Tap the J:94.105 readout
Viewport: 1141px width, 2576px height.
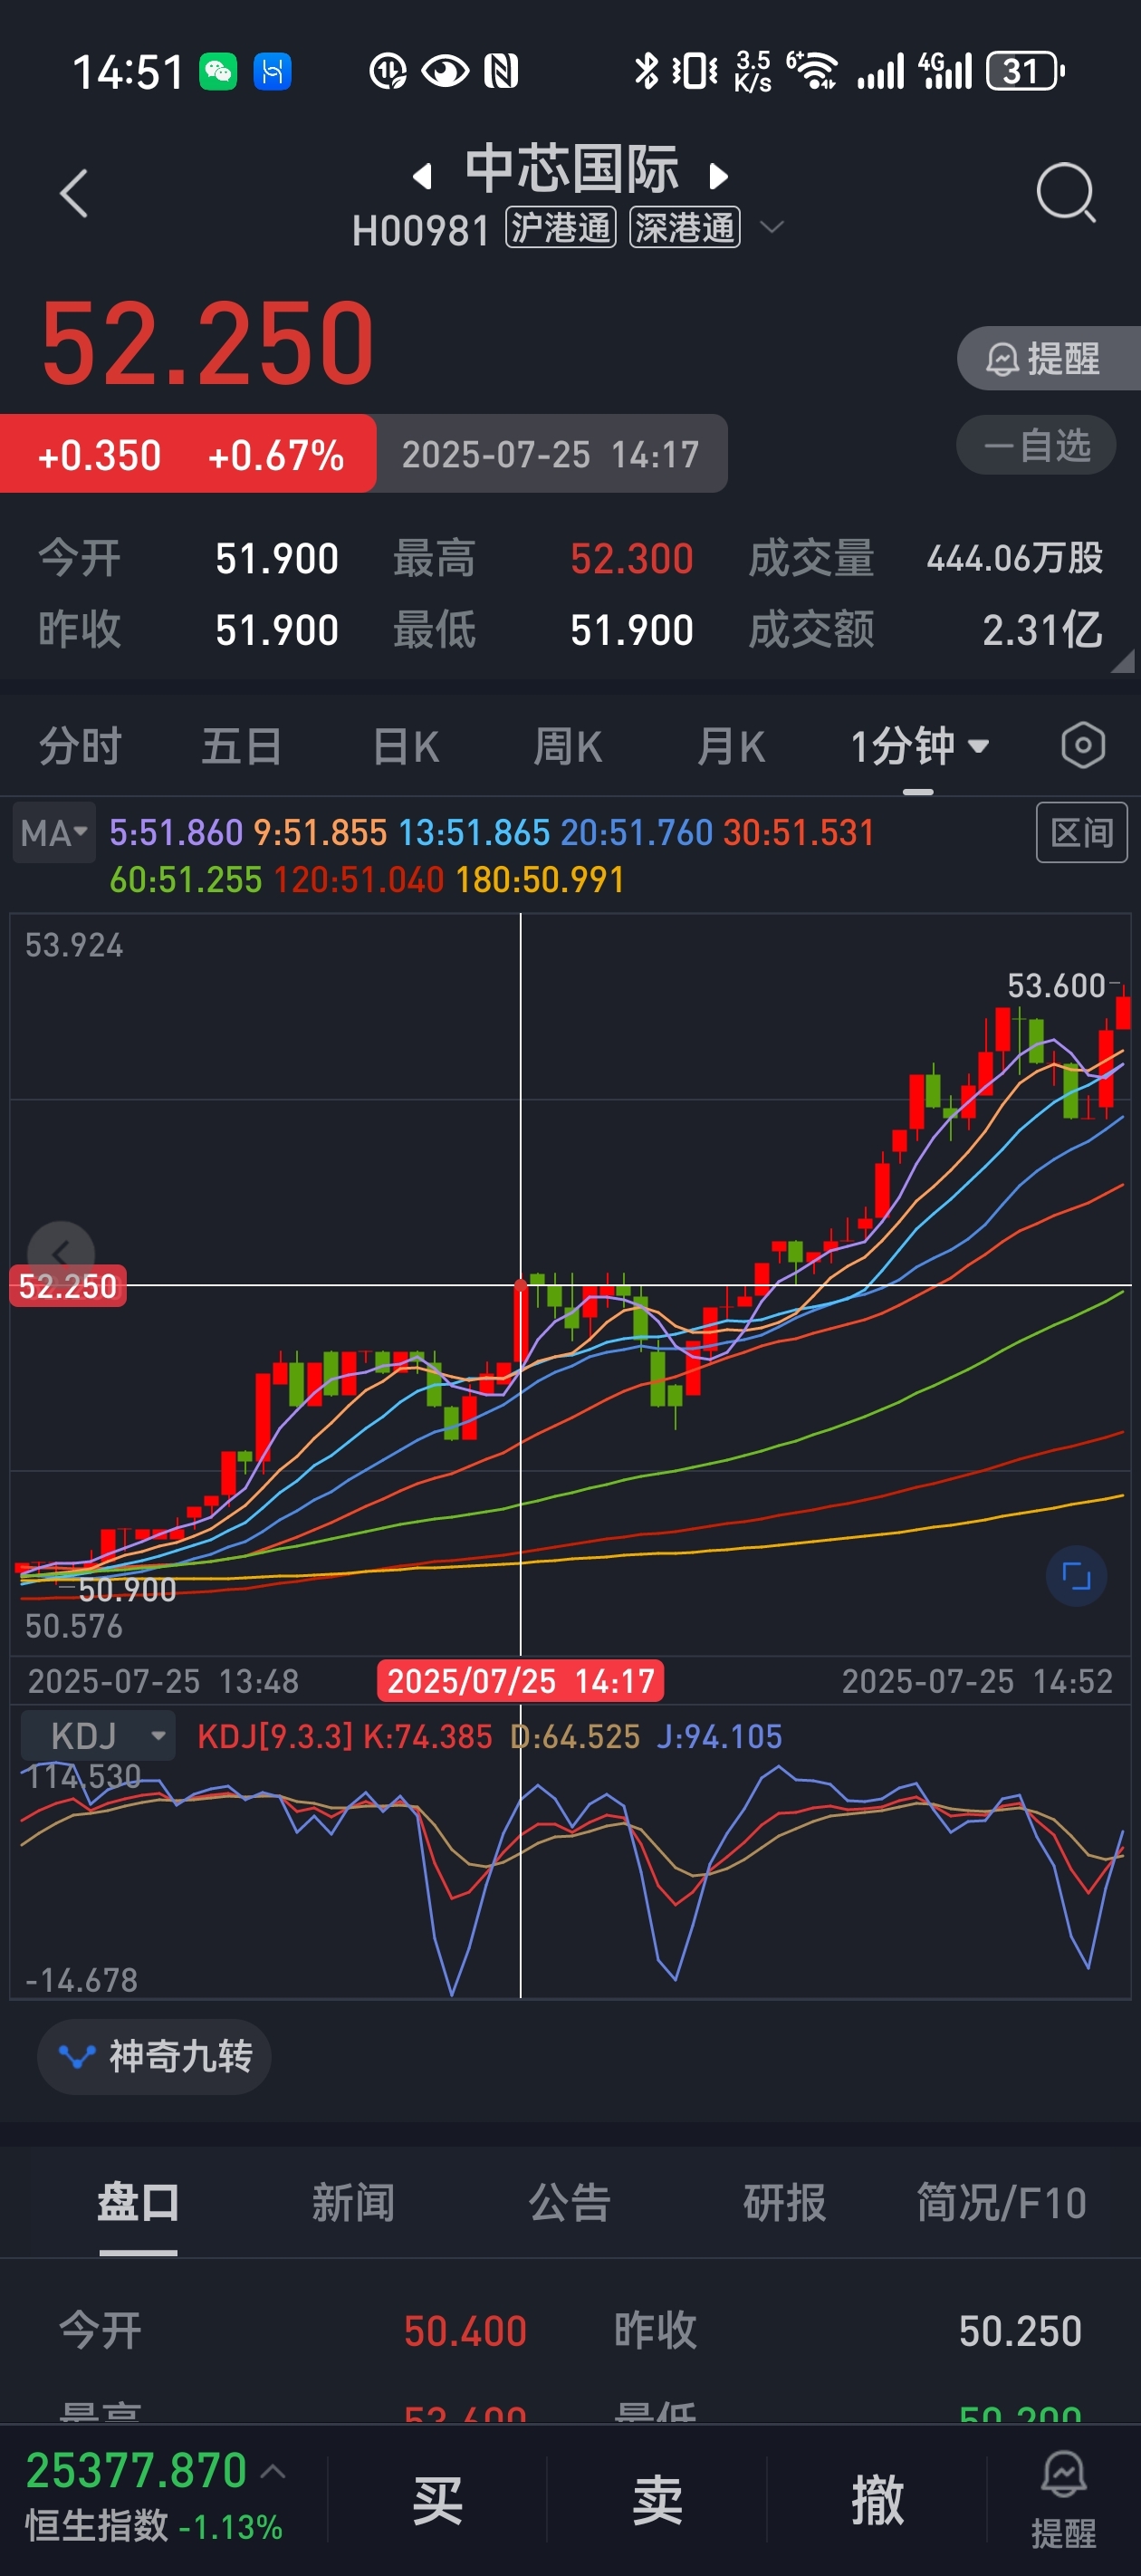[719, 1736]
